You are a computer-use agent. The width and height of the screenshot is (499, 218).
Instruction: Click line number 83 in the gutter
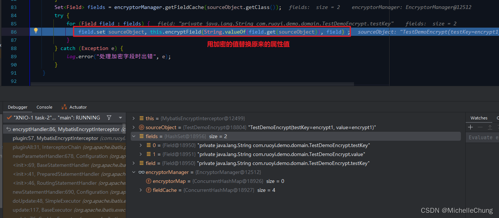click(x=14, y=7)
